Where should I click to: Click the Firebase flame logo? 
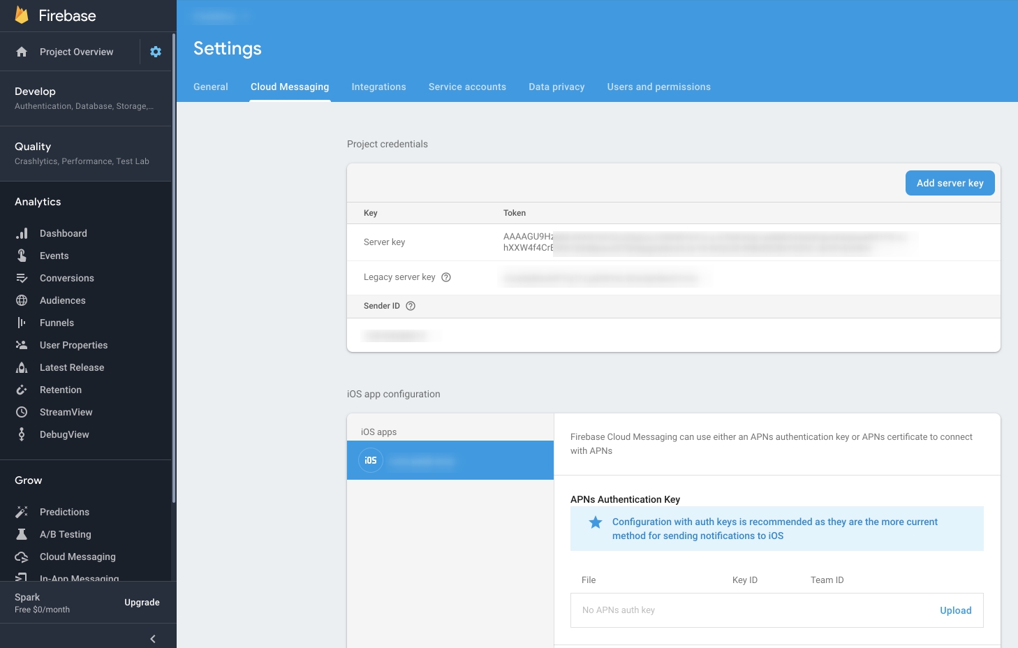tap(22, 15)
